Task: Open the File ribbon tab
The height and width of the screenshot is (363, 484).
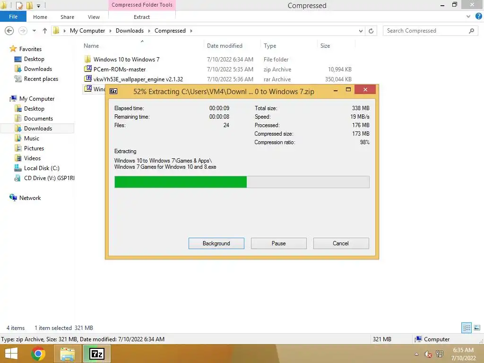Action: [13, 17]
